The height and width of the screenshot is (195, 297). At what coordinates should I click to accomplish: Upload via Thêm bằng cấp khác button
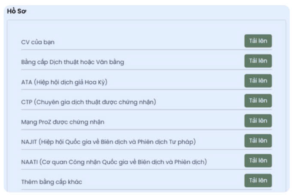pyautogui.click(x=258, y=180)
